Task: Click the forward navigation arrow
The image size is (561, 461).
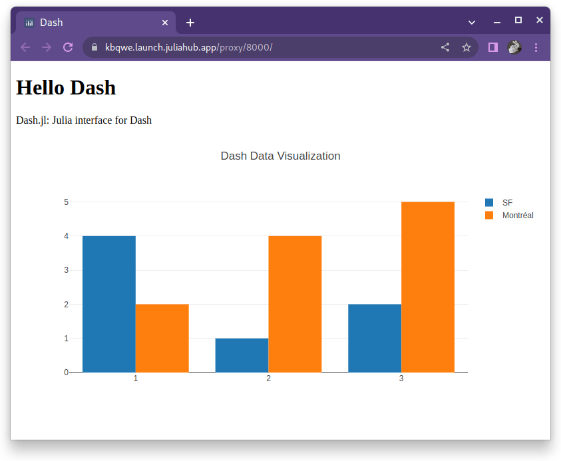Action: [x=46, y=47]
